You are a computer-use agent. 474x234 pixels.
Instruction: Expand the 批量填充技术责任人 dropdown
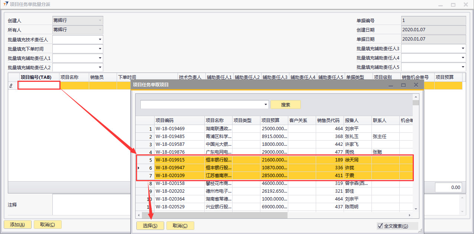pyautogui.click(x=100, y=39)
